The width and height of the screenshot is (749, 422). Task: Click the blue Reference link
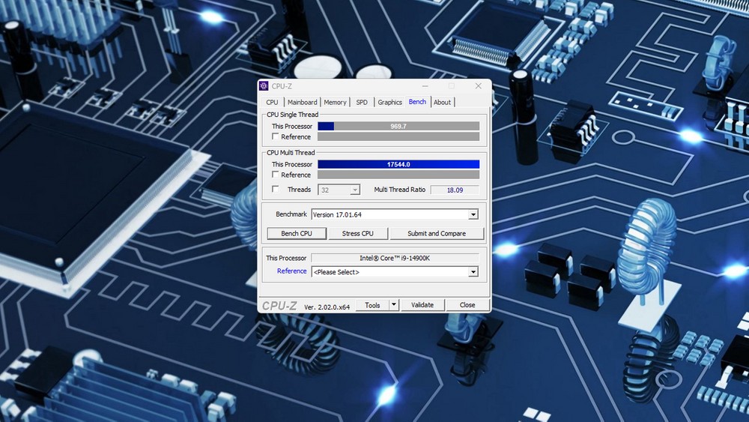click(292, 271)
